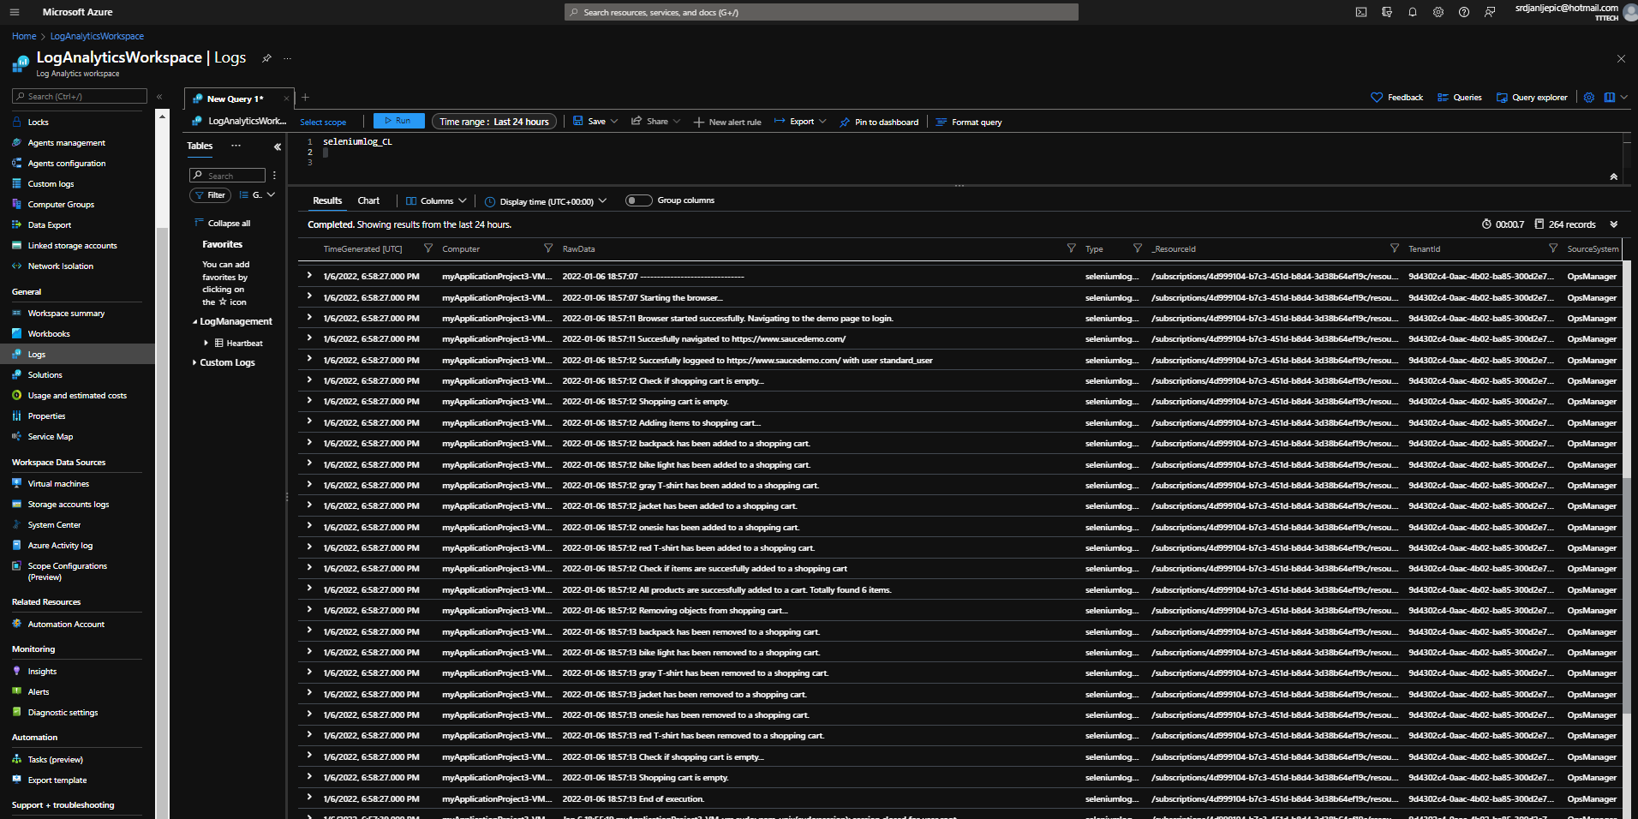Run the query

coord(398,121)
